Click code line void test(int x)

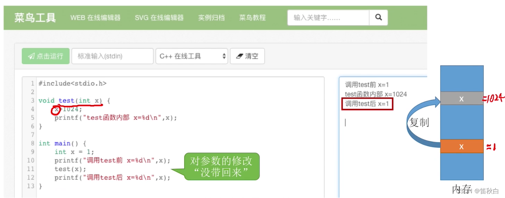74,101
